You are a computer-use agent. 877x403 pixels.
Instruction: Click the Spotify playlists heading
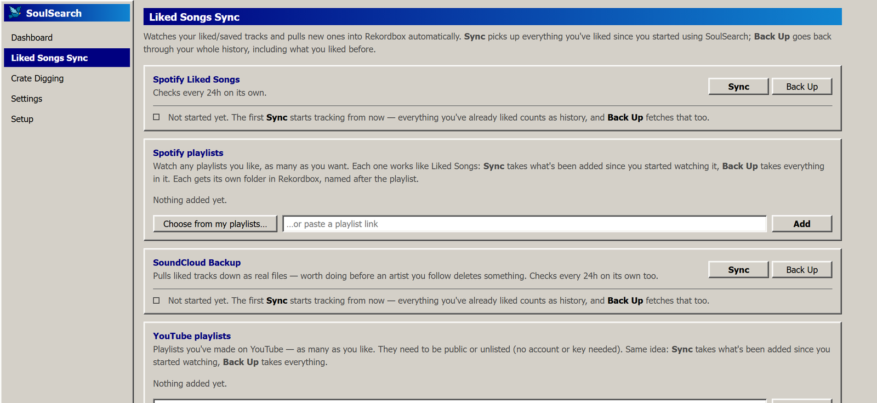point(188,153)
